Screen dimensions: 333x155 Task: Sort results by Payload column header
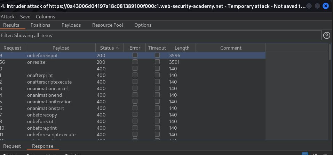click(61, 48)
